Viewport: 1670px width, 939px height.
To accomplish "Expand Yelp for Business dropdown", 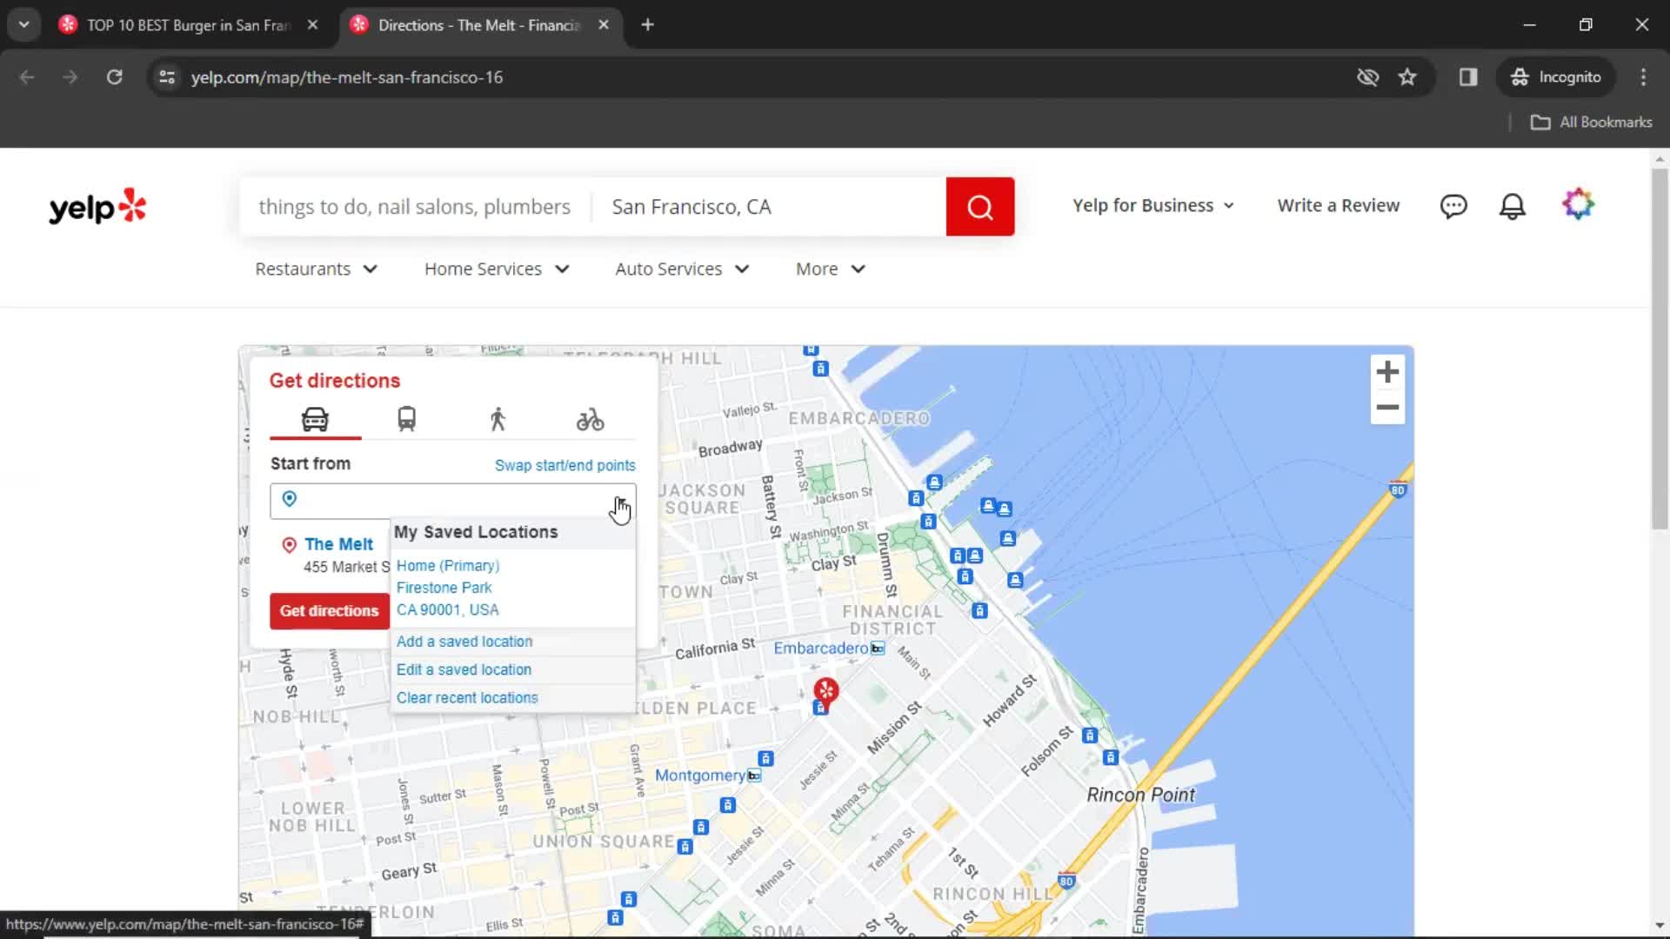I will [1153, 205].
